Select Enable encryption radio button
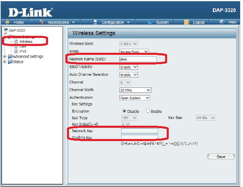Viewport: 243px width, 187px height. coord(148,111)
